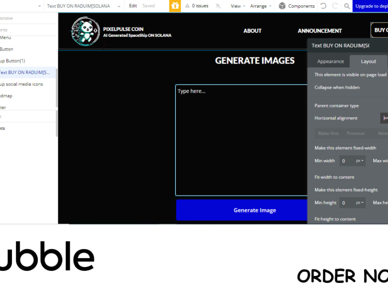Click the 'GENERATE IMAGES' heading text

click(255, 61)
